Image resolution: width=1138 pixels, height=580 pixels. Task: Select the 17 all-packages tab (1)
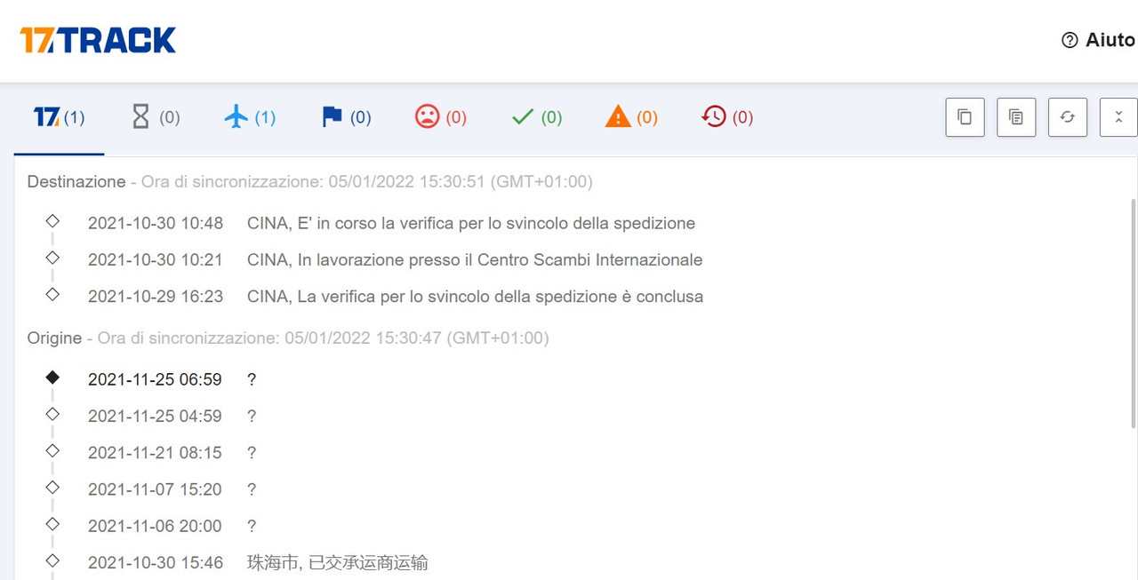click(59, 117)
